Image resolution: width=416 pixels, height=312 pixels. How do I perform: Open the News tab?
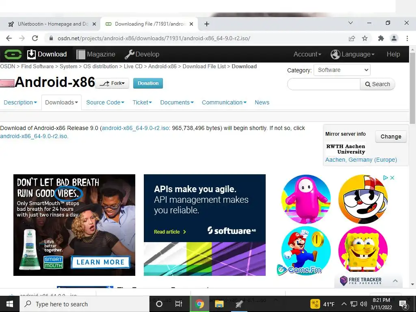[262, 102]
